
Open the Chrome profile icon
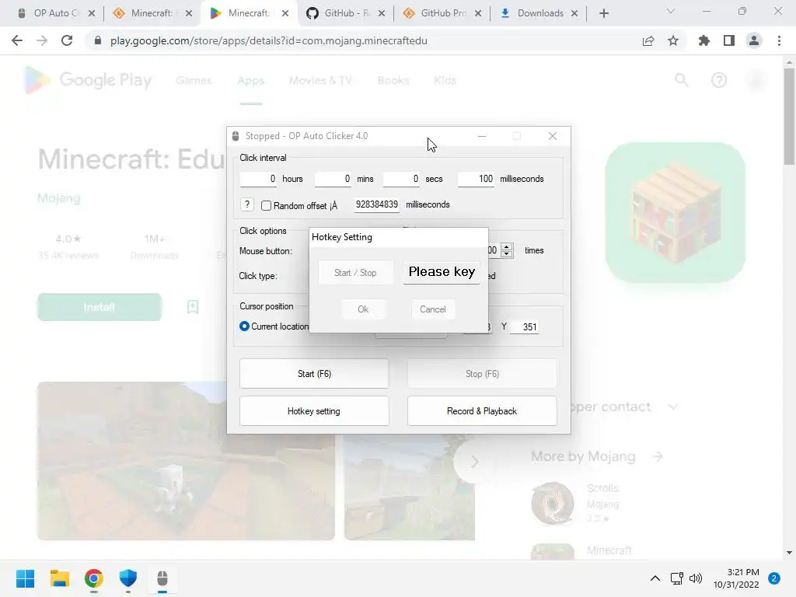tap(754, 40)
